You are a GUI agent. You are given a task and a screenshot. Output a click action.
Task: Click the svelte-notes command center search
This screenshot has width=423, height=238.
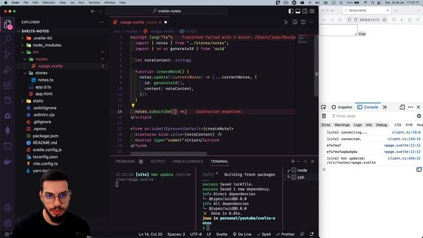tap(166, 11)
